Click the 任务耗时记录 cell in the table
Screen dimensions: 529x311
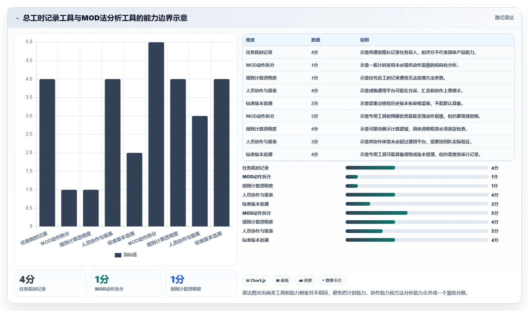click(259, 53)
